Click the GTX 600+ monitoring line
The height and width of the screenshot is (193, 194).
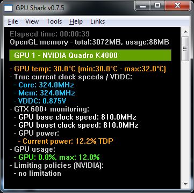pos(49,109)
